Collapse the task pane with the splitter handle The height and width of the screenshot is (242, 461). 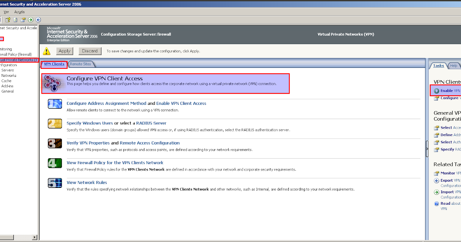[x=427, y=149]
